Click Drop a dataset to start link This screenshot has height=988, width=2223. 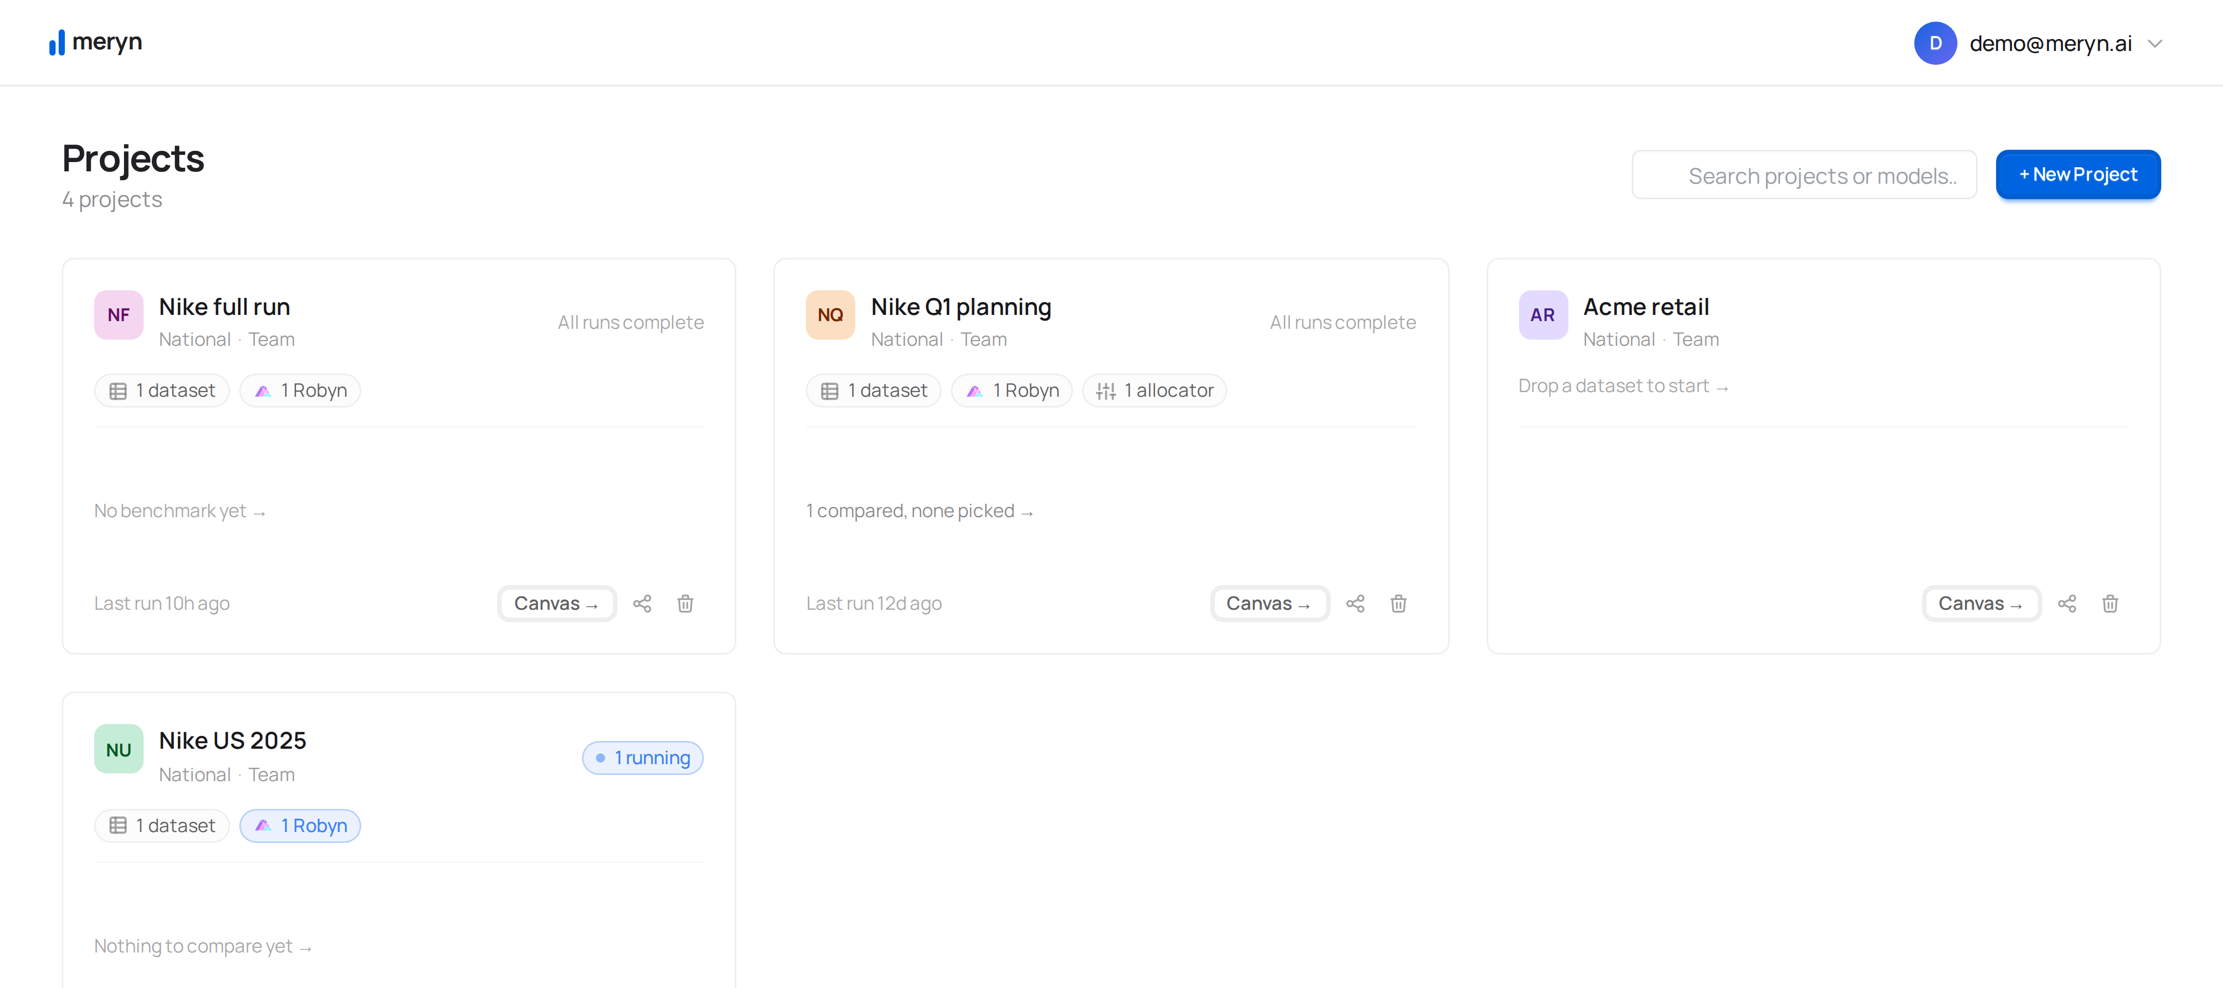tap(1623, 386)
